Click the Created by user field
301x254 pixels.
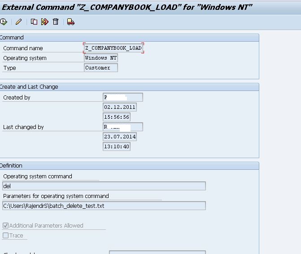click(x=122, y=97)
